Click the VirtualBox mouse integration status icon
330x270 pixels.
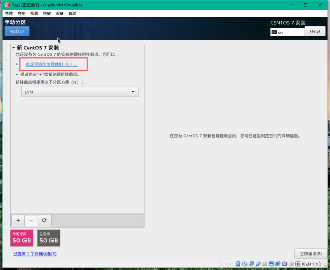[291, 264]
